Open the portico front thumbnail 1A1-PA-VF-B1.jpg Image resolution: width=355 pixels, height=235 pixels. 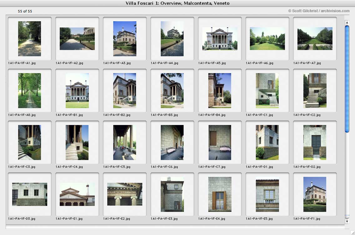pyautogui.click(x=77, y=91)
